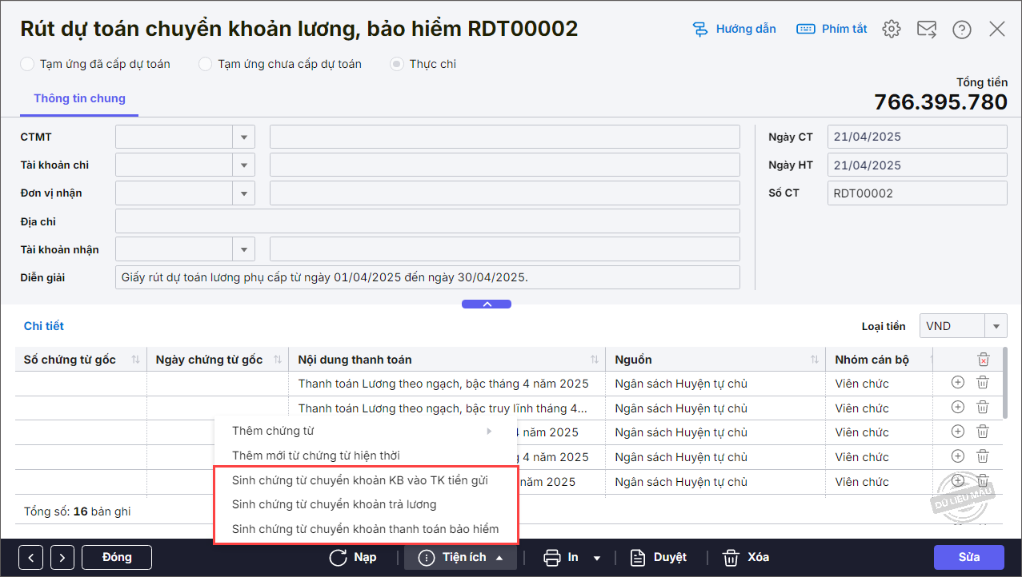Image resolution: width=1022 pixels, height=577 pixels.
Task: Click trash icon on third table row
Action: click(983, 432)
